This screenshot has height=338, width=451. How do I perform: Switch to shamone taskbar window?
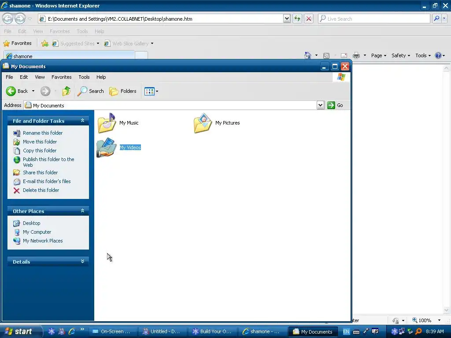[x=262, y=331]
